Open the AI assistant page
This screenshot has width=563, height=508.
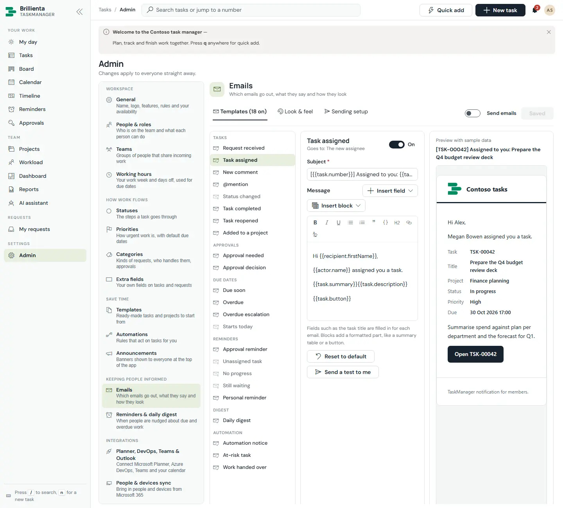click(45, 203)
